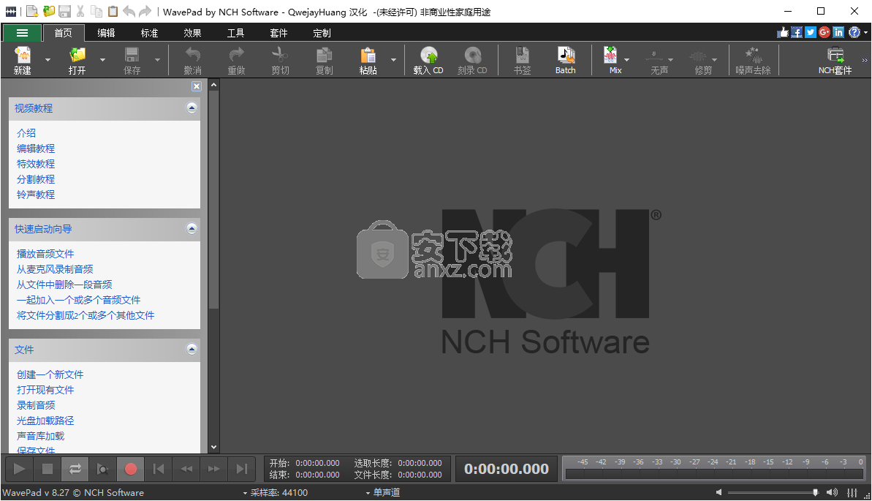This screenshot has width=872, height=501.
Task: Click the save icon in title bar
Action: pos(64,11)
